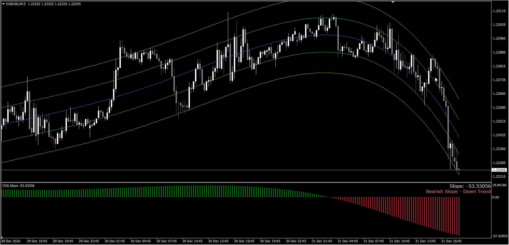Click the 30 Dec 19:45 time label
The width and height of the screenshot is (509, 245).
pos(270,241)
